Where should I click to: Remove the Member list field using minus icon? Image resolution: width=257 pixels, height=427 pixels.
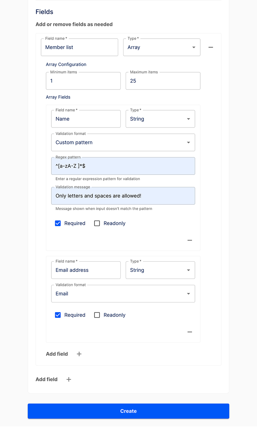point(211,47)
